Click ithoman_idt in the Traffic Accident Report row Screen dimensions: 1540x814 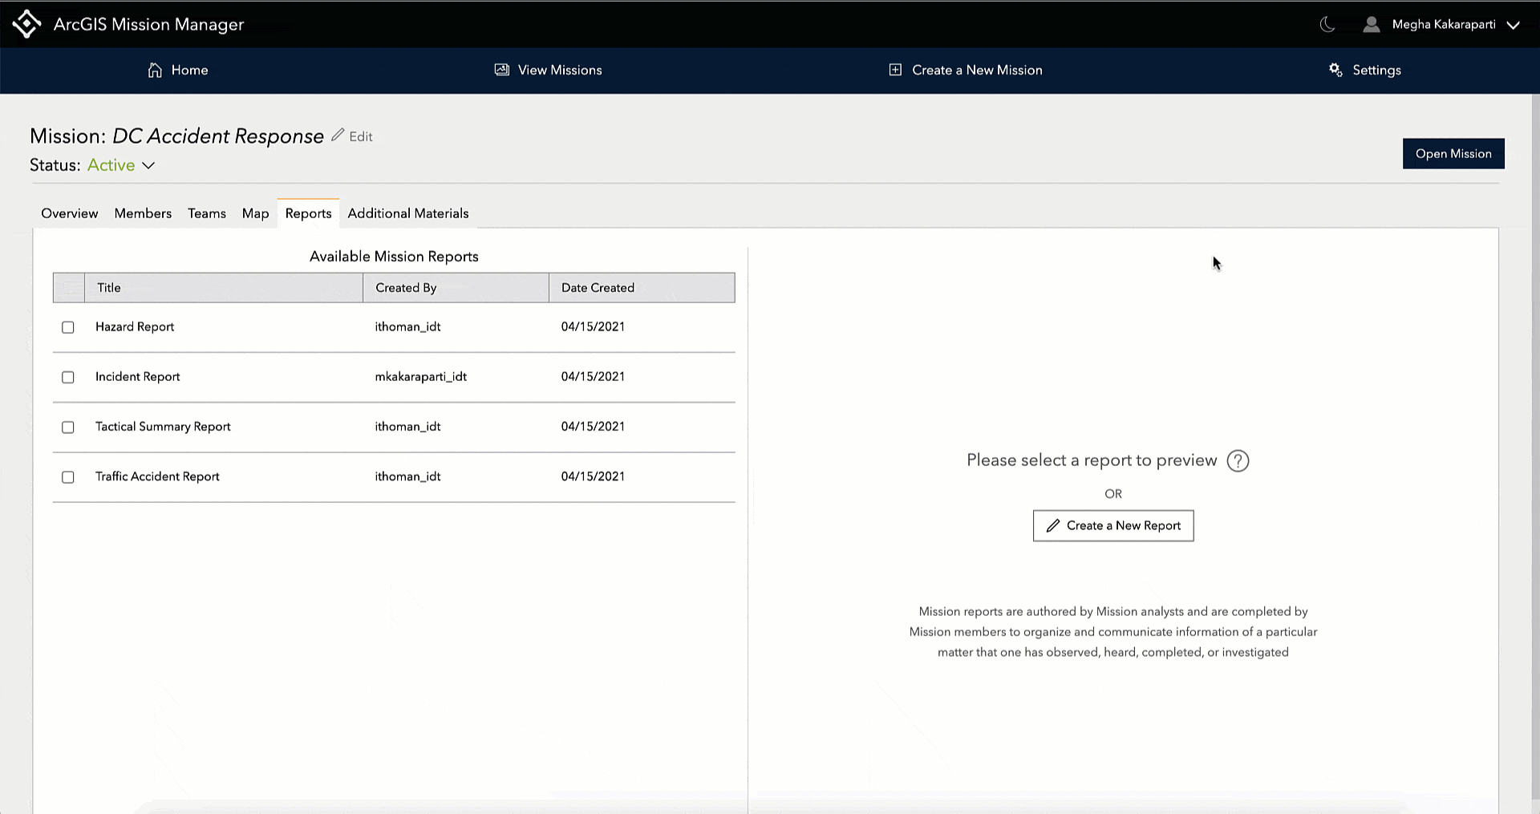point(407,476)
